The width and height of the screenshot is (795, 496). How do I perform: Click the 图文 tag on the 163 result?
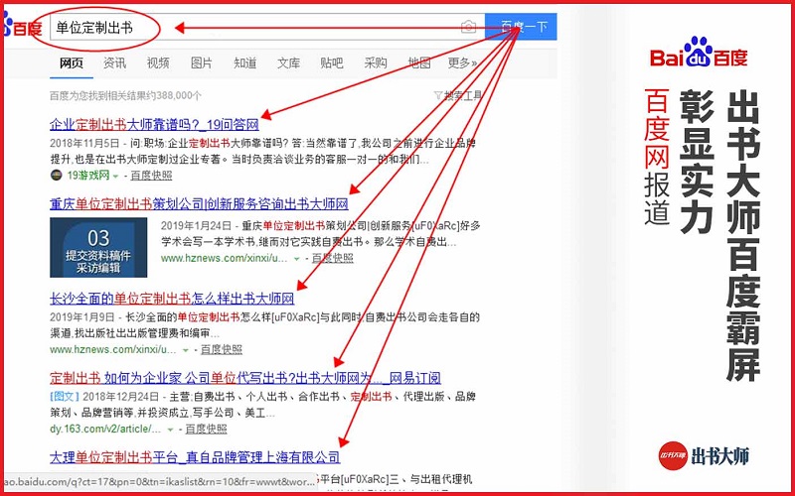pos(62,397)
